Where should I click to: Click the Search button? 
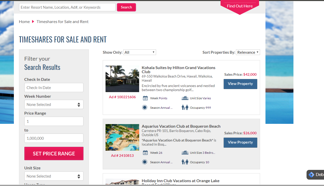point(126,7)
